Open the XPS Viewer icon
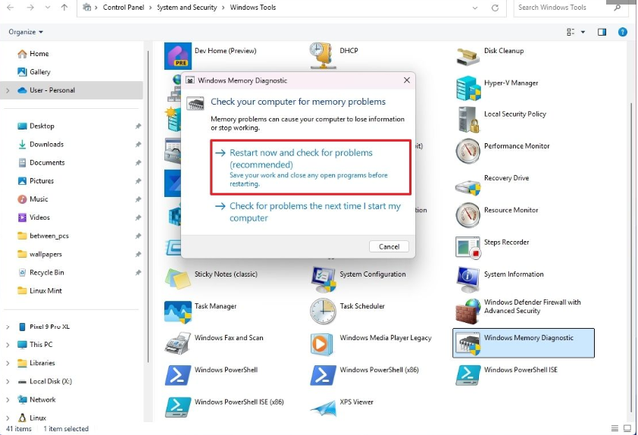 point(324,408)
